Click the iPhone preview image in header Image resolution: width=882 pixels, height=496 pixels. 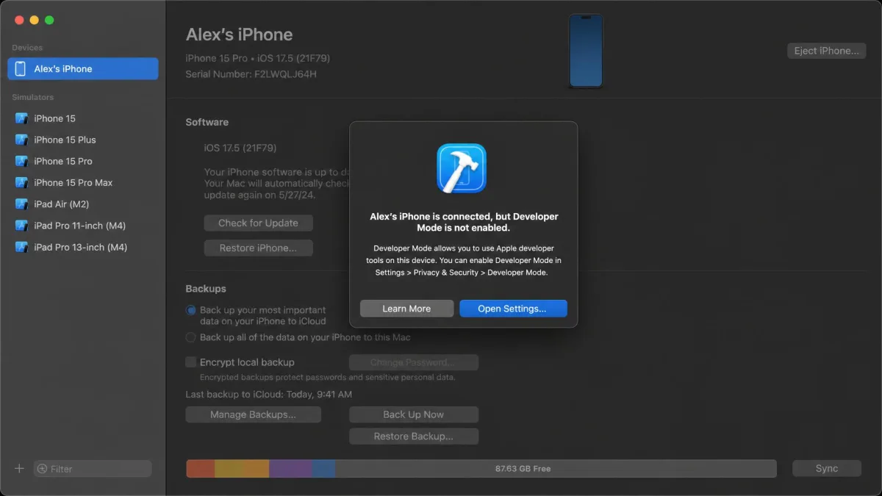coord(586,51)
